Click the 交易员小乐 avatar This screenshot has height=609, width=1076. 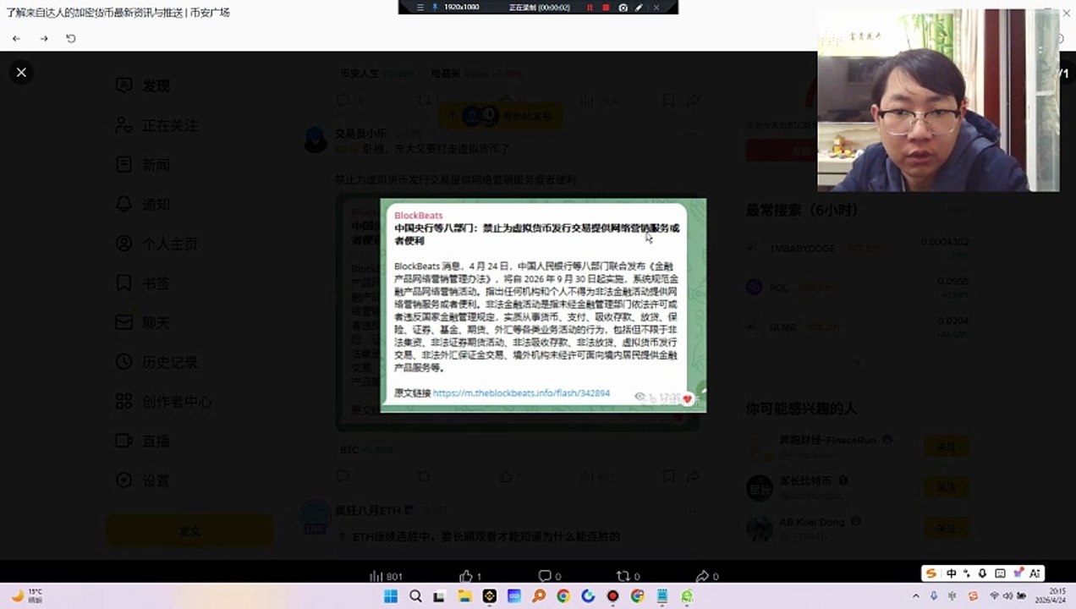tap(316, 140)
